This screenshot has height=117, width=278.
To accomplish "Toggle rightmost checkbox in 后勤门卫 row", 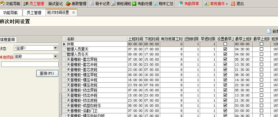I will point(261,111).
